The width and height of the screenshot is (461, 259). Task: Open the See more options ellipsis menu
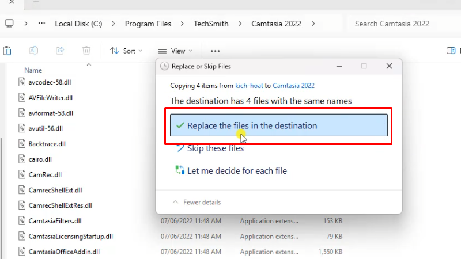(215, 51)
